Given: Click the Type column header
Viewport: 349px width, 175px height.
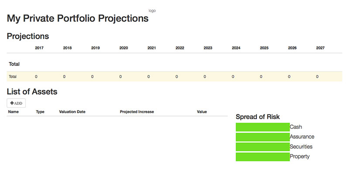Looking at the screenshot, I should (40, 112).
